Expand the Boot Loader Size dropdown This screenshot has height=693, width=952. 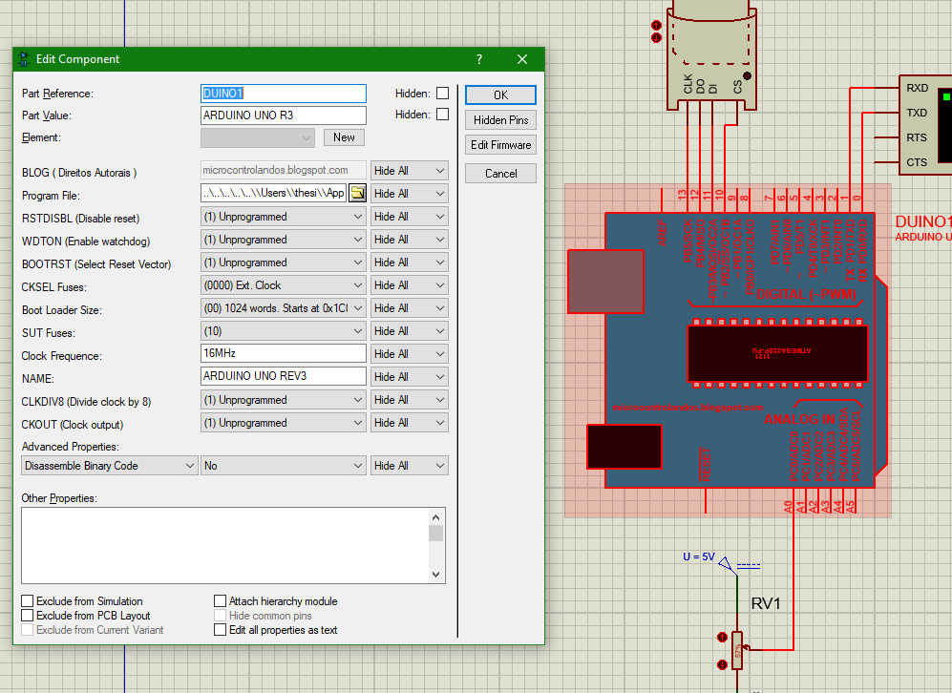coord(284,308)
